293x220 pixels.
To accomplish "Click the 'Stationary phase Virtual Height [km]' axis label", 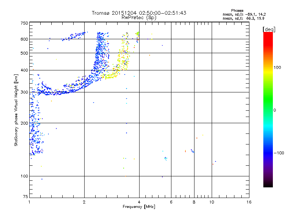I will click(16, 110).
